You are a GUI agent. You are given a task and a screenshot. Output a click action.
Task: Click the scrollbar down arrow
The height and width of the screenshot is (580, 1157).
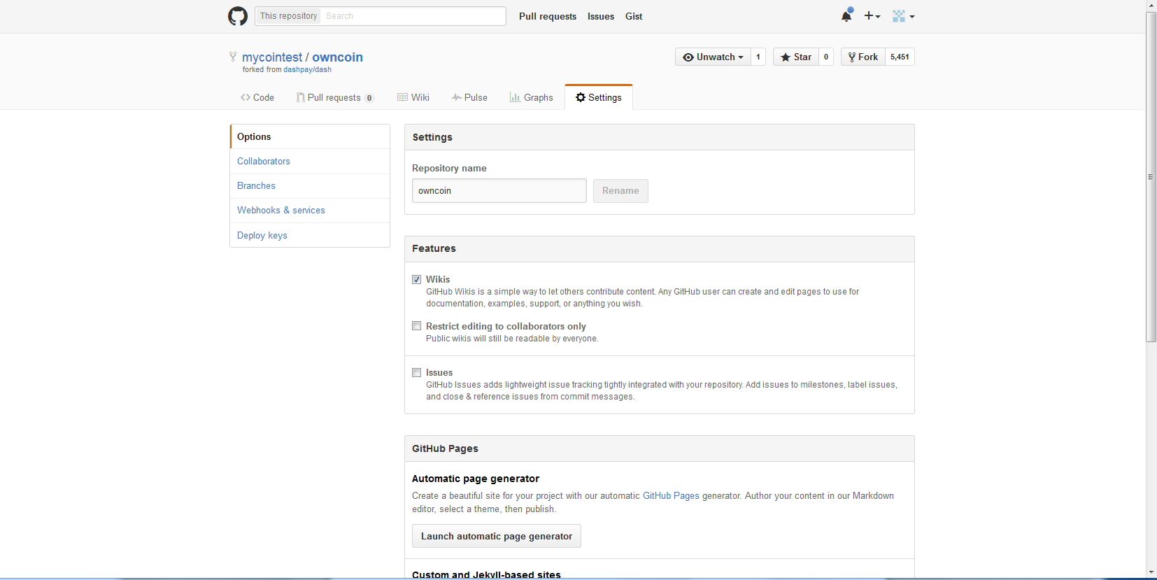(x=1151, y=572)
